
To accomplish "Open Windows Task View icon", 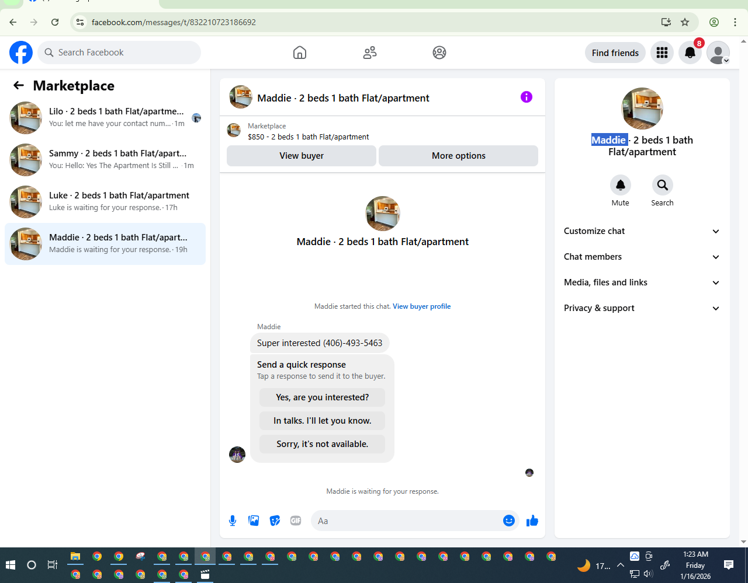I will [x=53, y=565].
